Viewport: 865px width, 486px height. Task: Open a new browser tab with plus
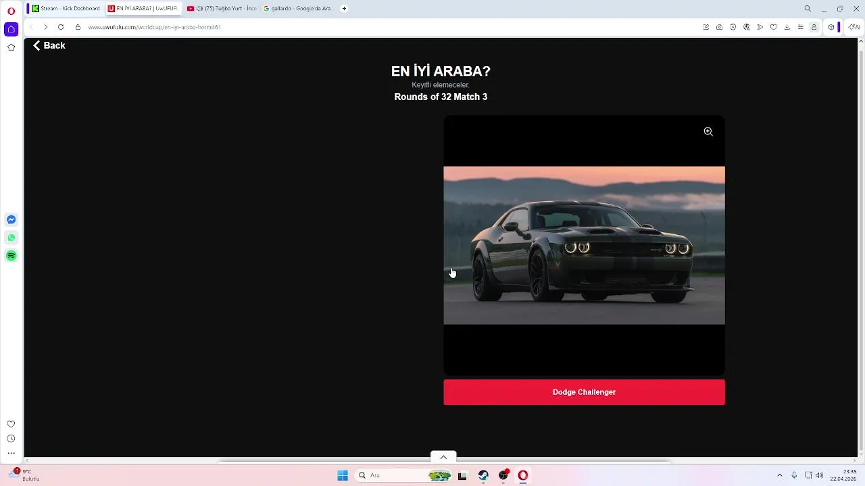[x=344, y=9]
